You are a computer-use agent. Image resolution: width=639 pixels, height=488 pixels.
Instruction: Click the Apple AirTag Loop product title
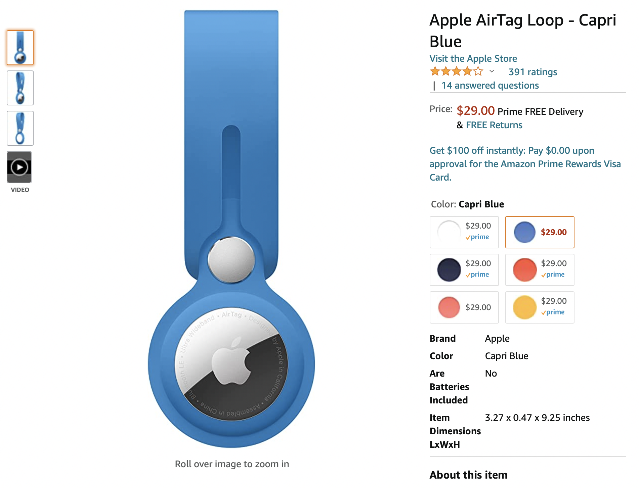click(x=522, y=31)
